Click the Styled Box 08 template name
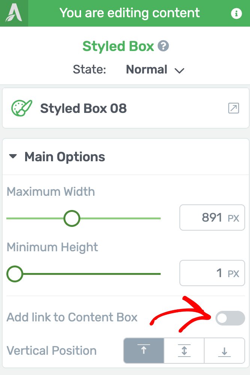 (83, 108)
